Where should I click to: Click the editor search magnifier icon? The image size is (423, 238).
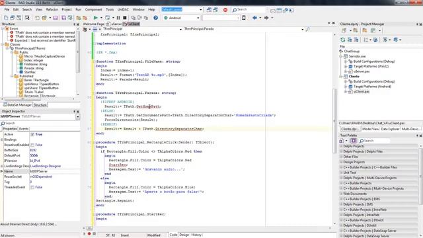click(x=307, y=29)
